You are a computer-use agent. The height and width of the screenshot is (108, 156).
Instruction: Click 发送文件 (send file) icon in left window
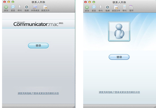coord(45,8)
